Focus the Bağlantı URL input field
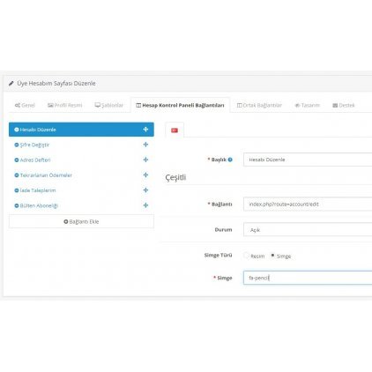Viewport: 372px width, 372px height. click(x=308, y=205)
